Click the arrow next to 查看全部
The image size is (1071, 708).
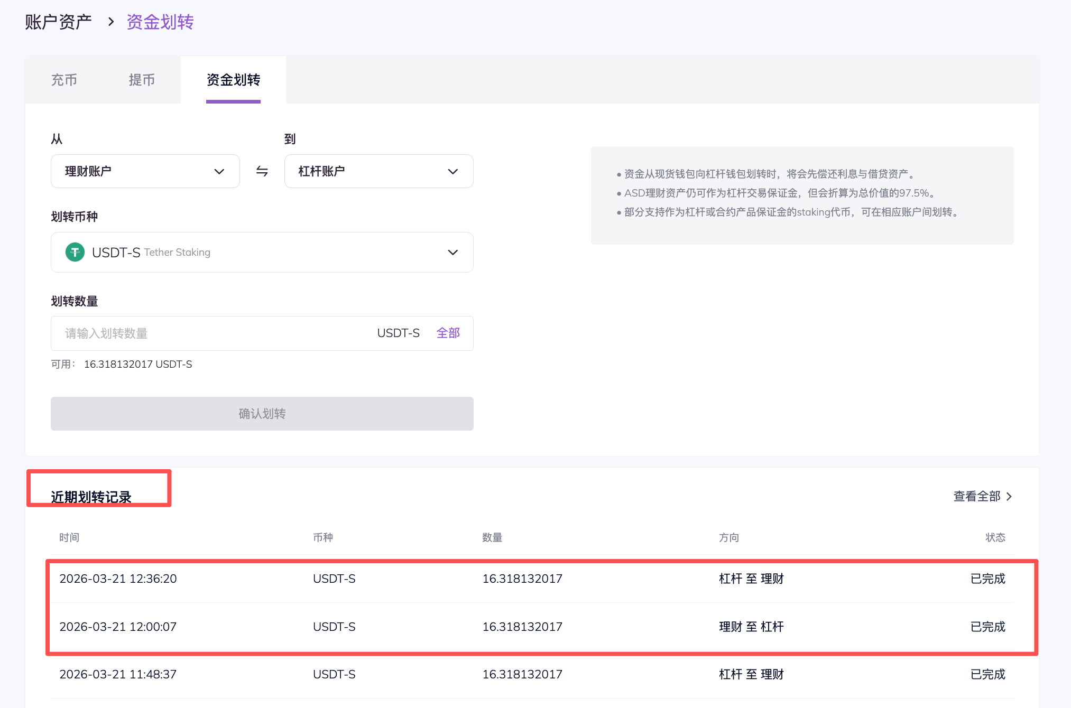pos(1009,496)
